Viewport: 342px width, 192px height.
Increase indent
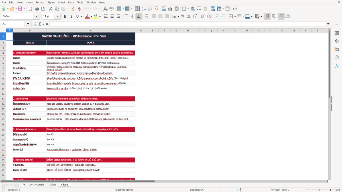pos(217,16)
